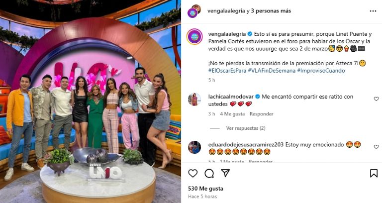View likes on 4 Me gusta

click(x=232, y=114)
